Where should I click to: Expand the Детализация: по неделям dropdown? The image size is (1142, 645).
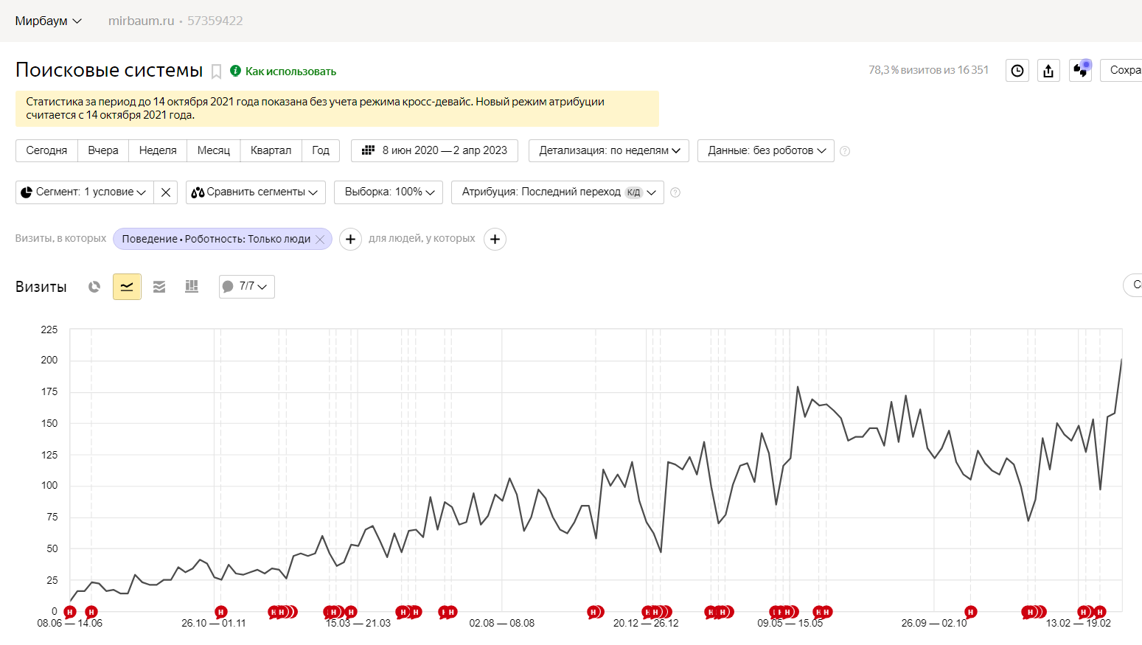tap(609, 150)
